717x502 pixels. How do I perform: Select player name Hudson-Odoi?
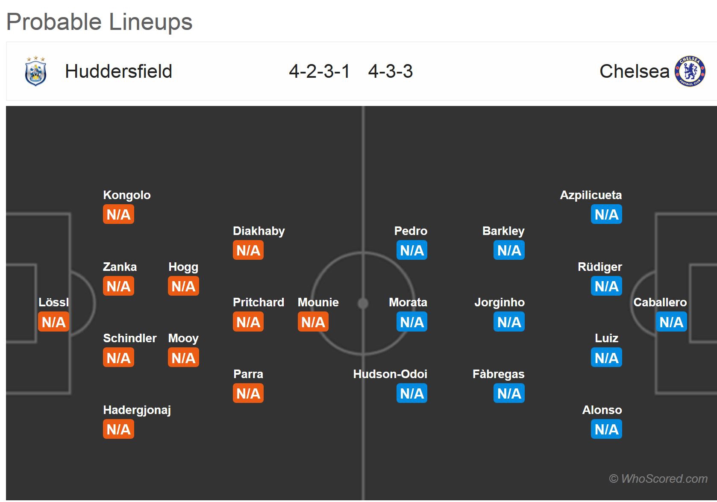pos(390,374)
